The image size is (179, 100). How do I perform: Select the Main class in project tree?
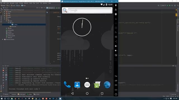pos(24,25)
